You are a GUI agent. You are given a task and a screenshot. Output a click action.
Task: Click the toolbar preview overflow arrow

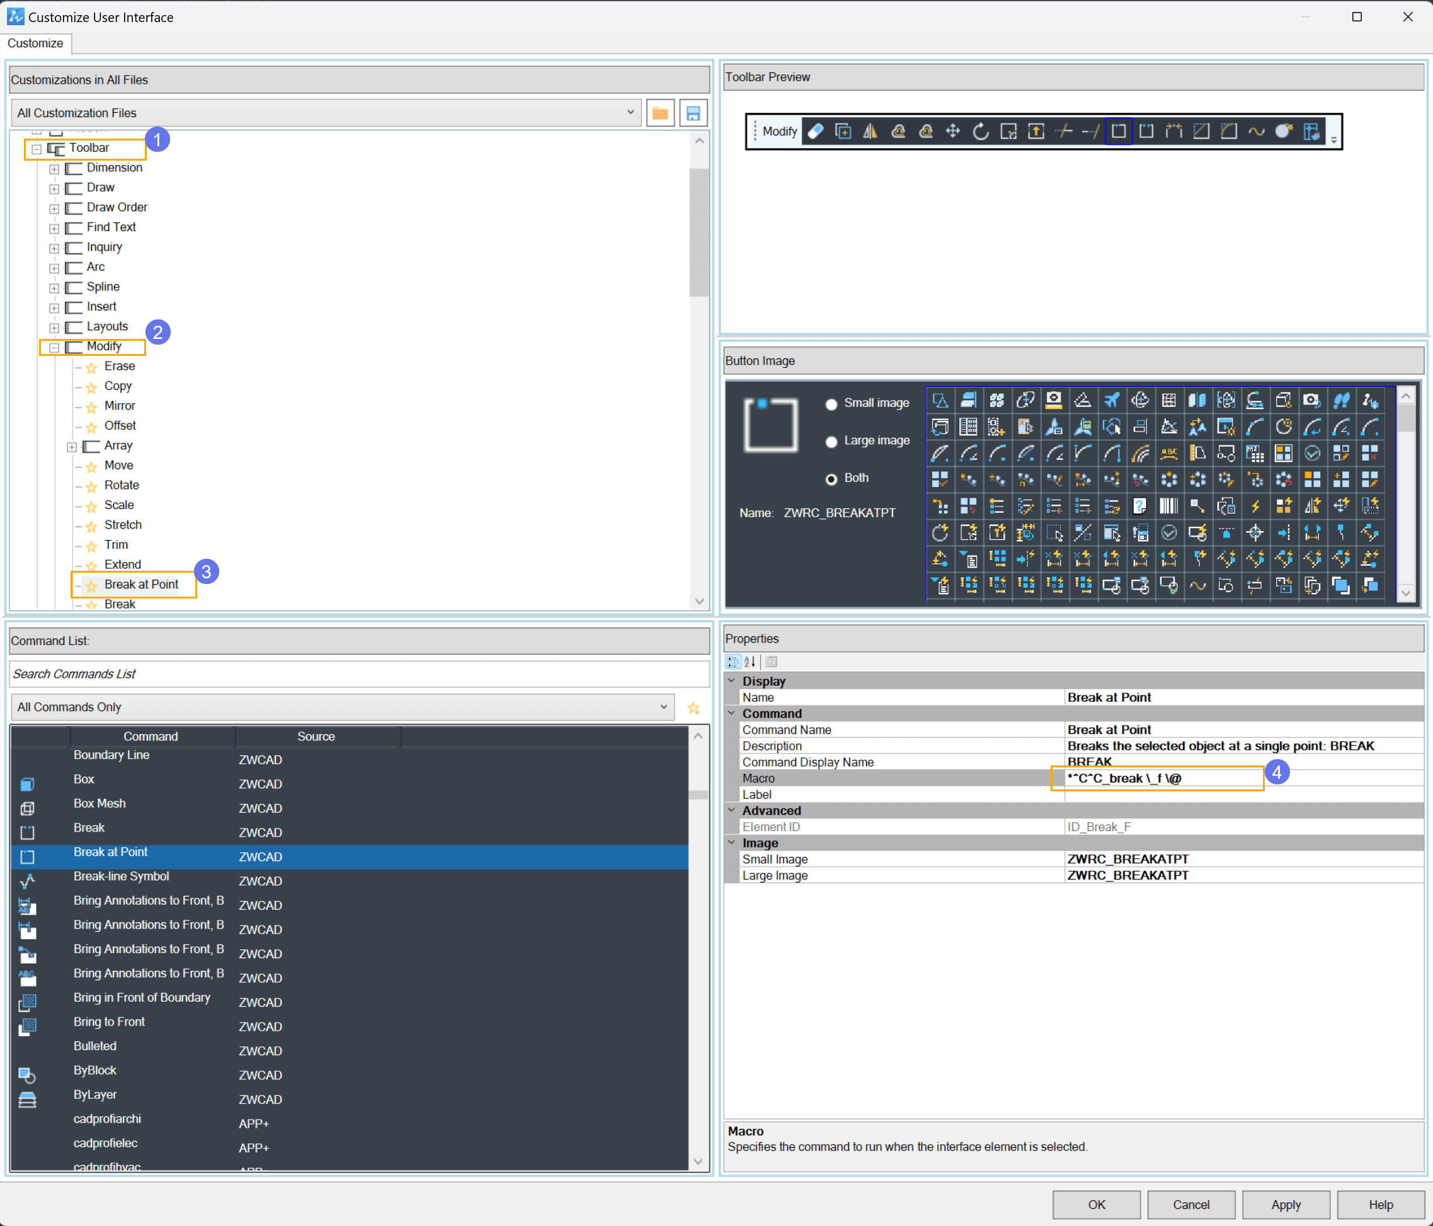pyautogui.click(x=1333, y=139)
